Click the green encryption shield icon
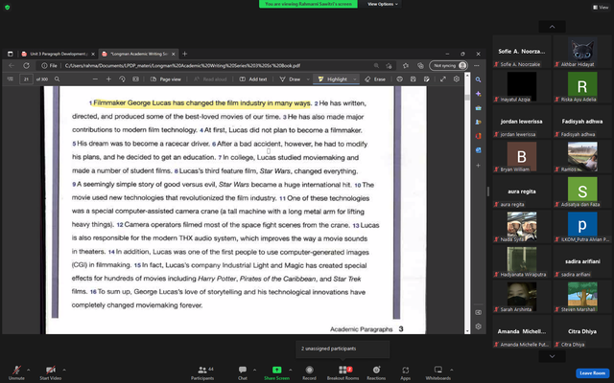Viewport: 614px width, 383px height. click(x=8, y=7)
